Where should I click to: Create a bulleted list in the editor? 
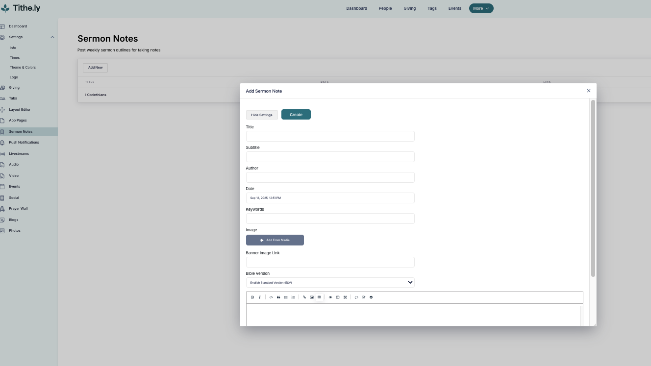pos(286,297)
